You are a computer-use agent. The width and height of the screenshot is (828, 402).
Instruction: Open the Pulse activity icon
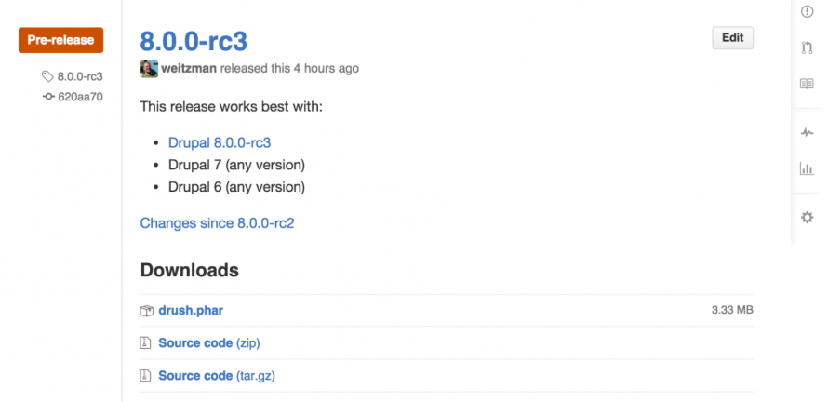coord(807,133)
